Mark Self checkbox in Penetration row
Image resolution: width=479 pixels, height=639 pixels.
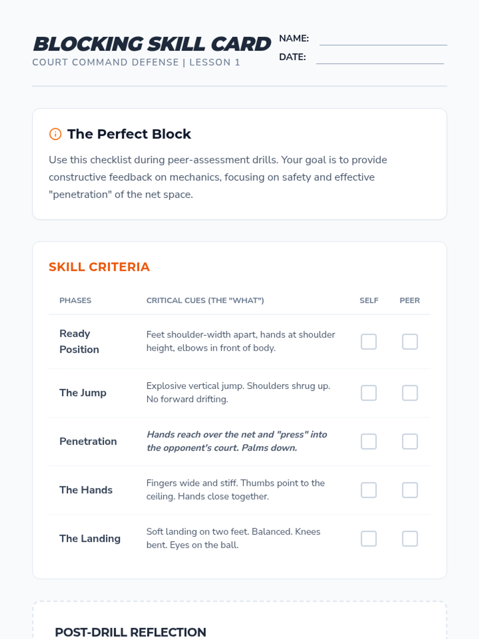point(368,442)
